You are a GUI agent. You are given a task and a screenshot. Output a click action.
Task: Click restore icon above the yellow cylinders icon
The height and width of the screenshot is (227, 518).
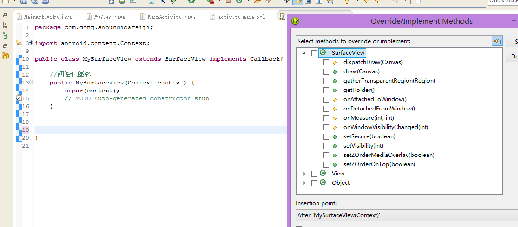point(5,46)
